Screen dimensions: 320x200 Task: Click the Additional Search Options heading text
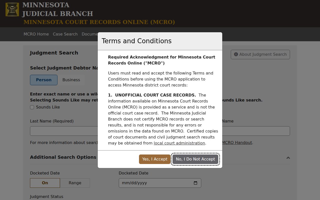[x=63, y=157]
